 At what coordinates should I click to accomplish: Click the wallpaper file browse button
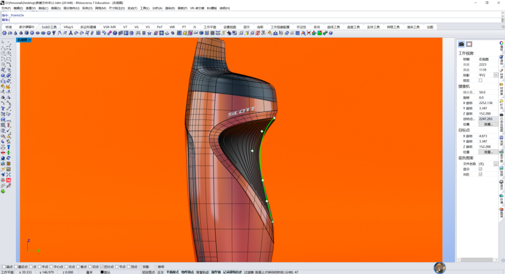(496, 164)
